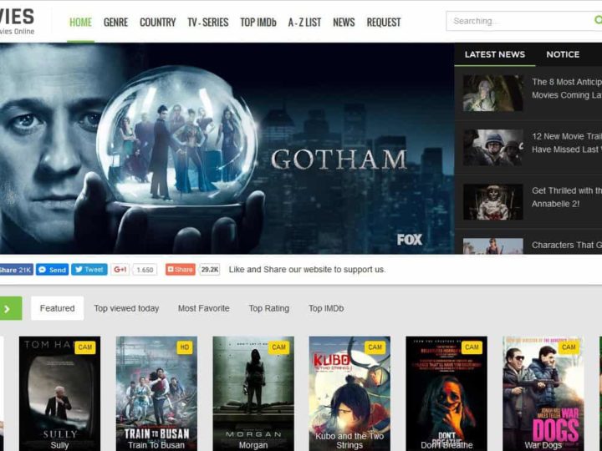Click the 29.2K share count bubble
This screenshot has height=451, width=602.
pos(210,270)
